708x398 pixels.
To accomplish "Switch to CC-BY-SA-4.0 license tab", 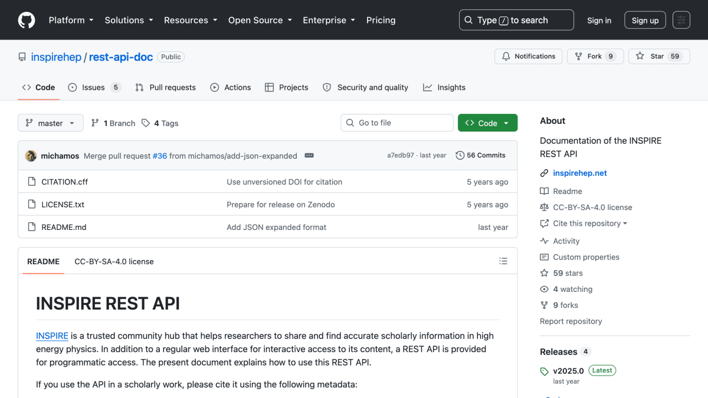I will 114,261.
